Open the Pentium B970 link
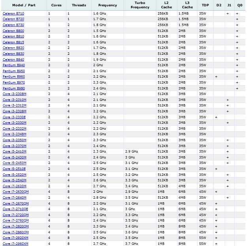 (x=14, y=82)
